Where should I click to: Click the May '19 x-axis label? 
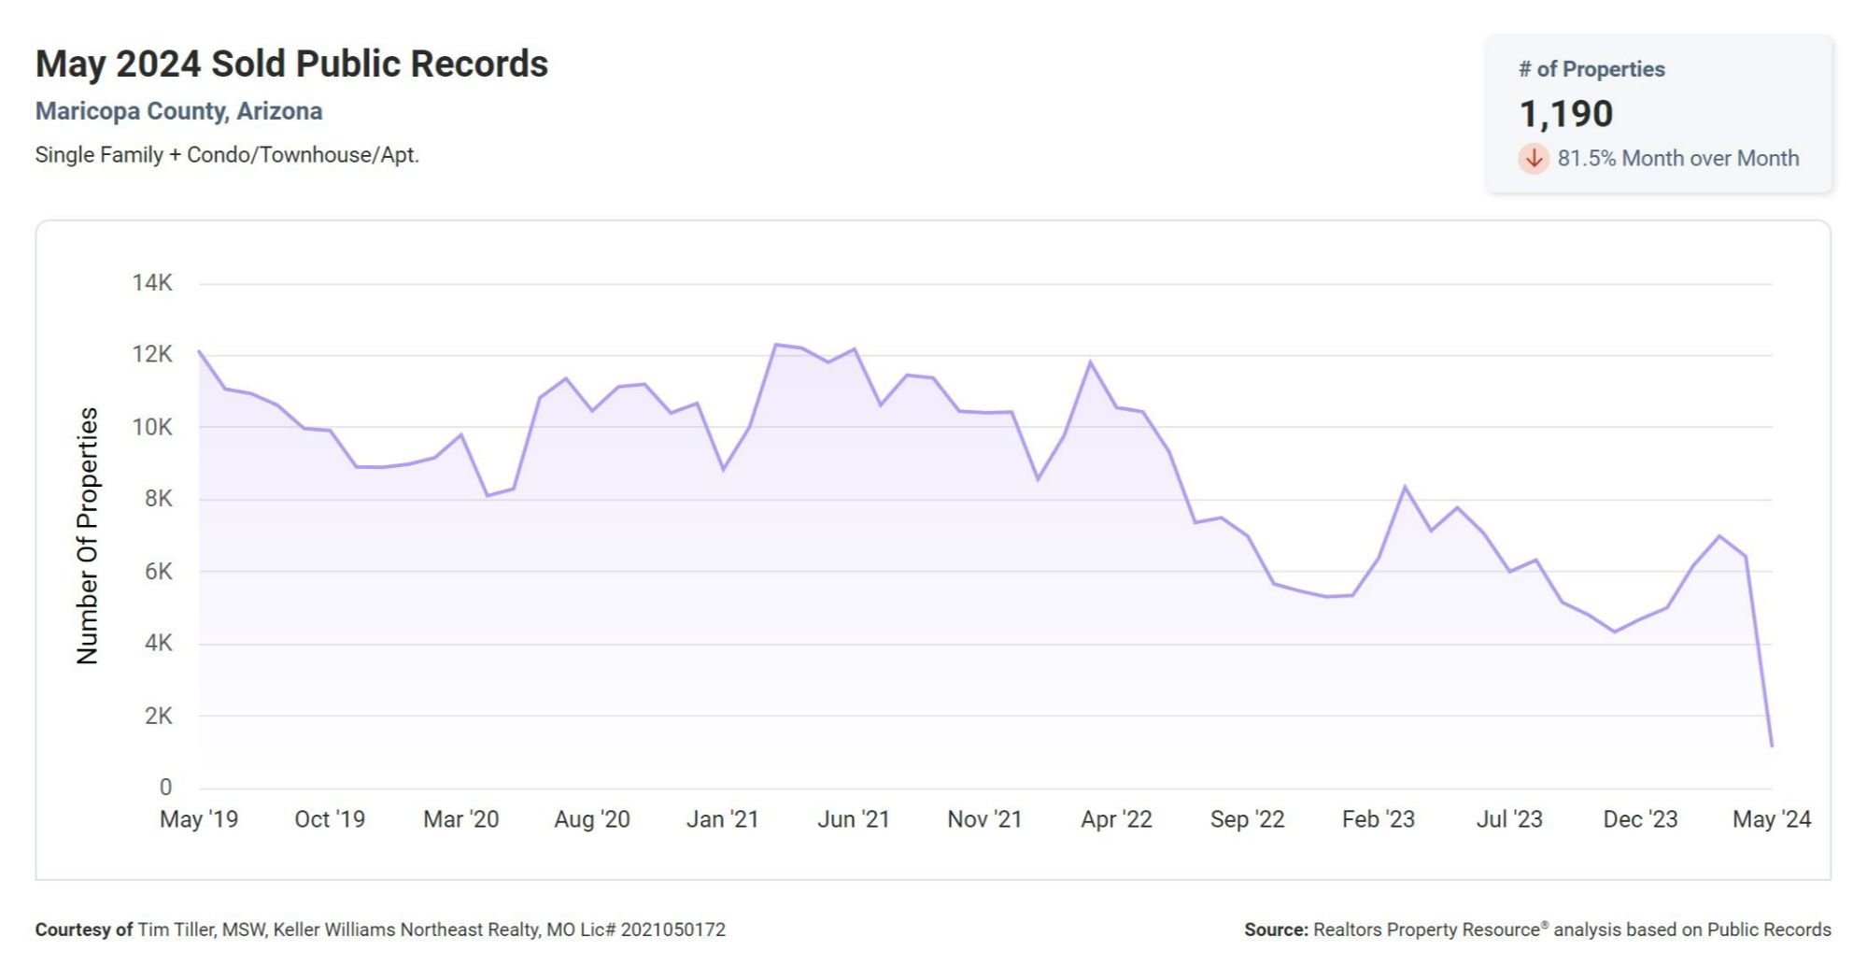(199, 819)
